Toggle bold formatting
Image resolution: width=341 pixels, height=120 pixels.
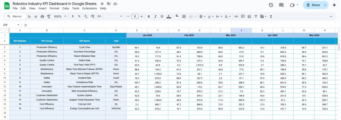click(149, 16)
